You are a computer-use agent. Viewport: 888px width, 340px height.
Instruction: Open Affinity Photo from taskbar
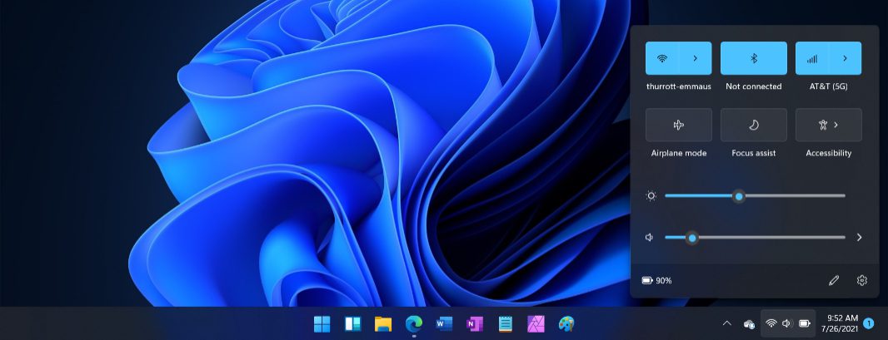(536, 323)
